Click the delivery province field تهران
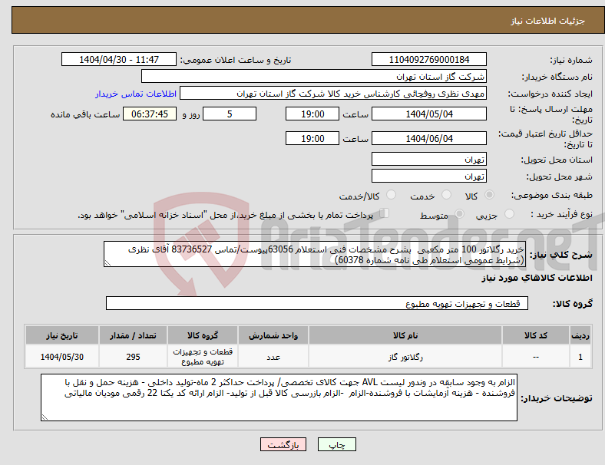Viewport: 605px width, 465px height. coord(428,159)
